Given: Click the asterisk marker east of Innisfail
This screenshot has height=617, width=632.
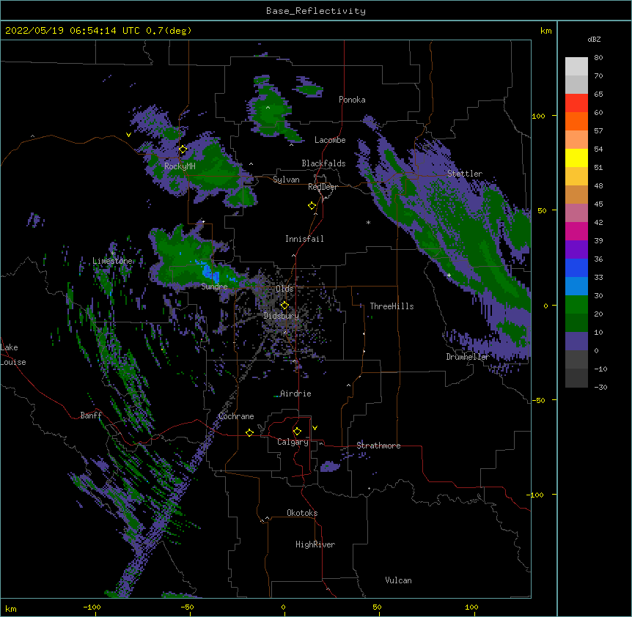Looking at the screenshot, I should pos(368,223).
